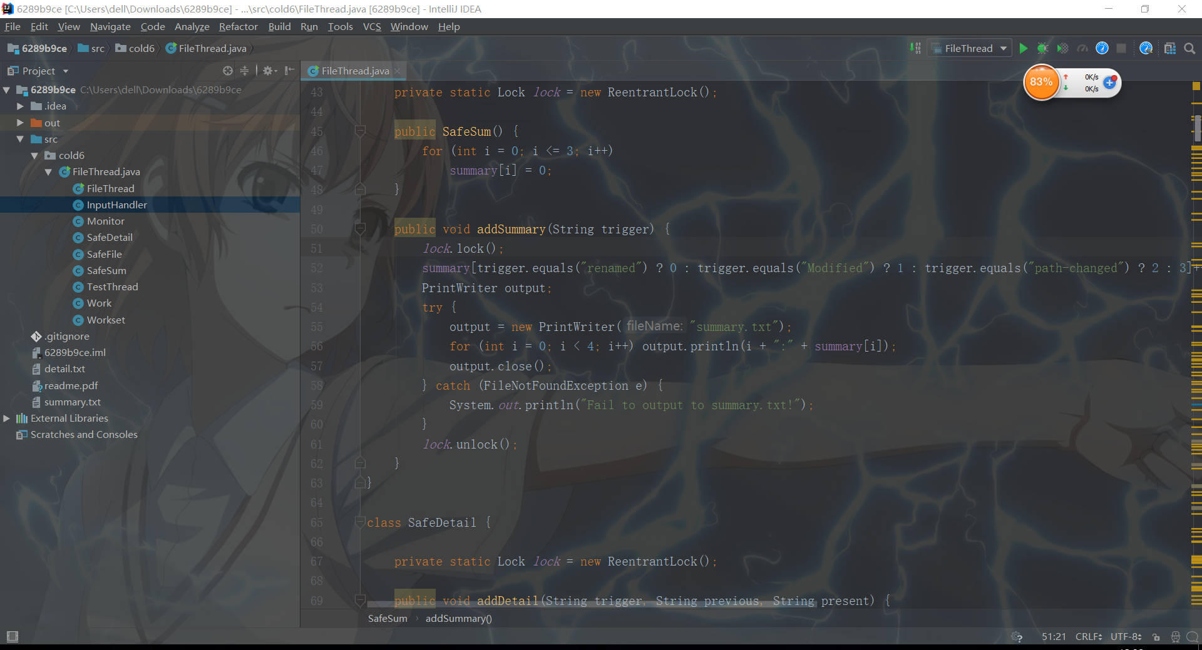Click the src breadcrumb in navigation bar

tap(91, 48)
